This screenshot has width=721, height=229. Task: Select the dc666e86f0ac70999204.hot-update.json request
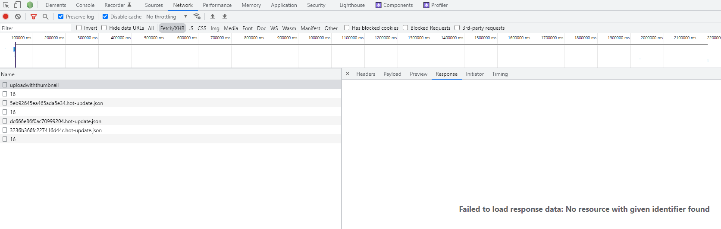(x=171, y=121)
